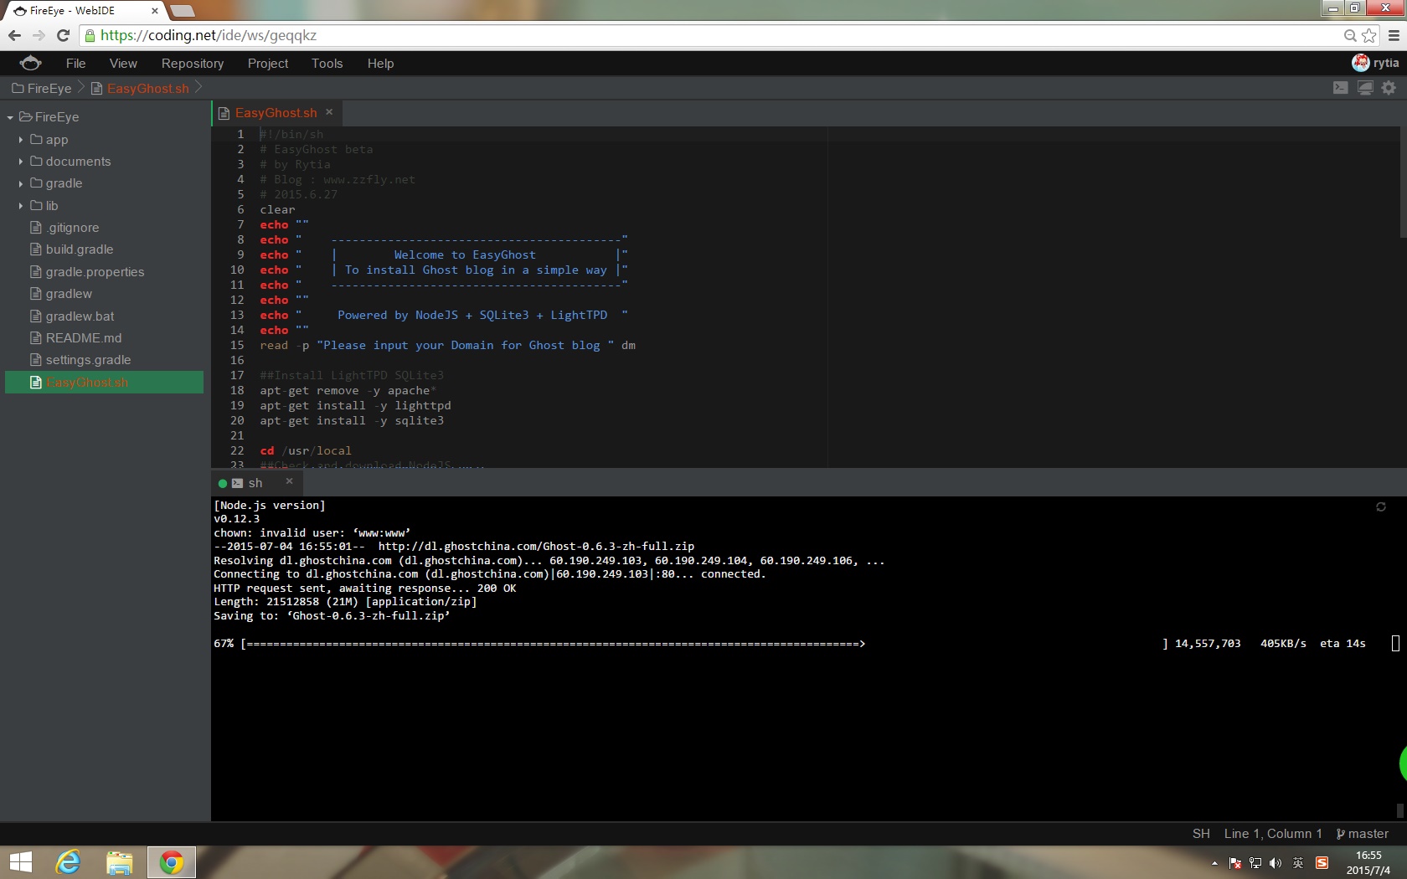Click line number 22 in gutter
Image resolution: width=1407 pixels, height=879 pixels.
click(x=237, y=451)
